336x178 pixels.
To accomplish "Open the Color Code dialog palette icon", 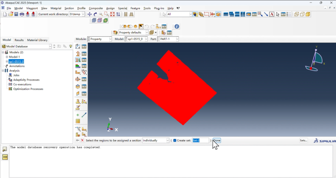I will click(x=115, y=33).
